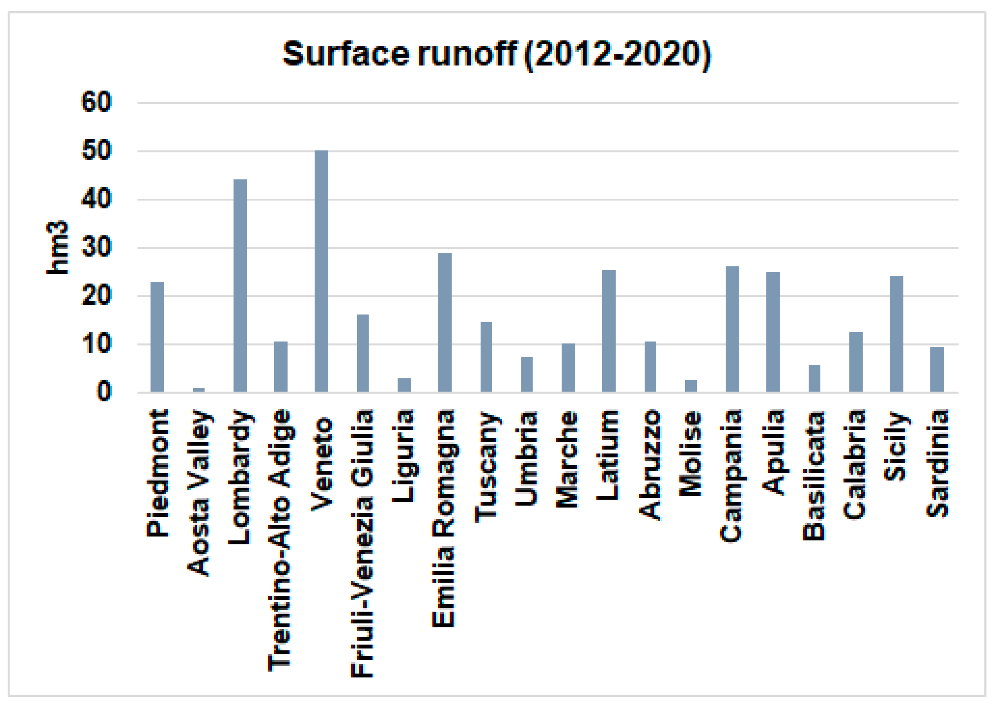Click the Veneto bar

[321, 272]
